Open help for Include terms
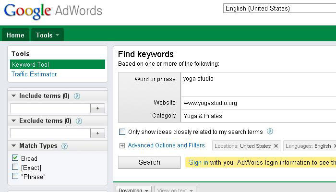The image size is (336, 192). (77, 96)
